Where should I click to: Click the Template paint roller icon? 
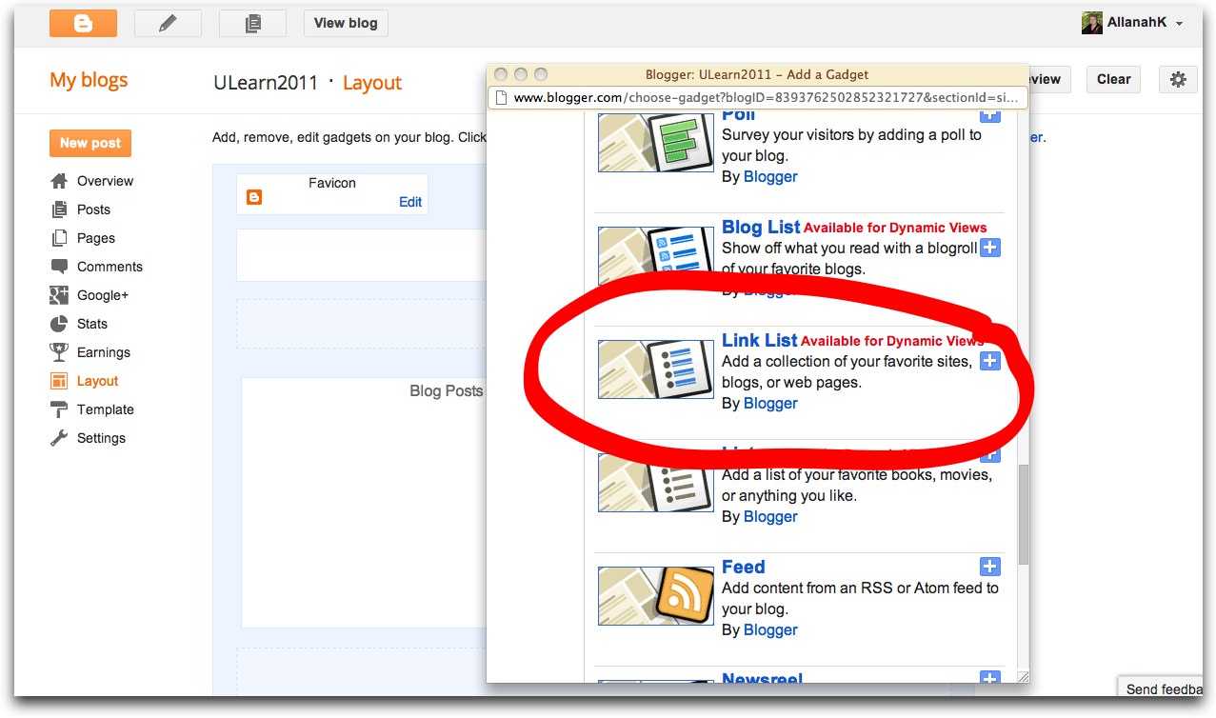click(59, 409)
